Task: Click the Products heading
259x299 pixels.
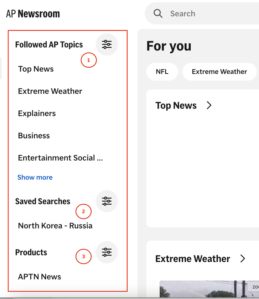Action: 31,252
